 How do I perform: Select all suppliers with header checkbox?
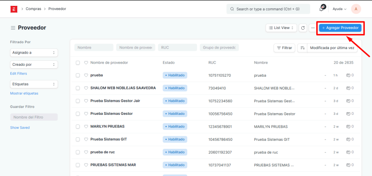[77, 63]
